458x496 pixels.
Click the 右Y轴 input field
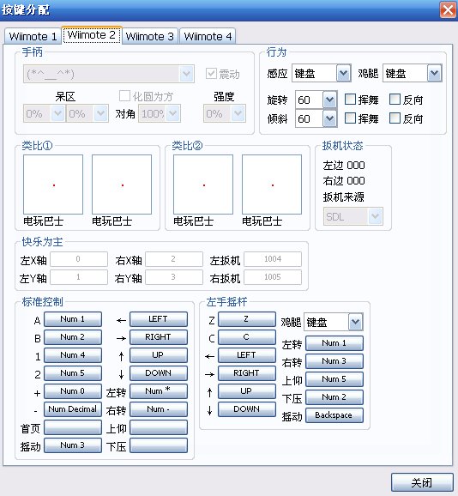click(x=174, y=277)
